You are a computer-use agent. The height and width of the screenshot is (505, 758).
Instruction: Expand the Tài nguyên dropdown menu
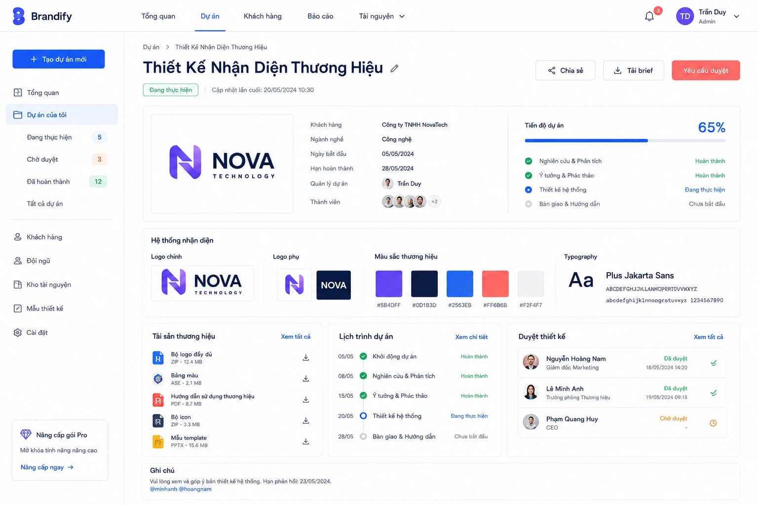381,16
